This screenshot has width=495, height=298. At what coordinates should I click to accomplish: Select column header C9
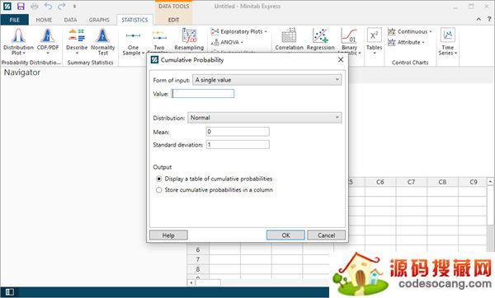point(473,182)
